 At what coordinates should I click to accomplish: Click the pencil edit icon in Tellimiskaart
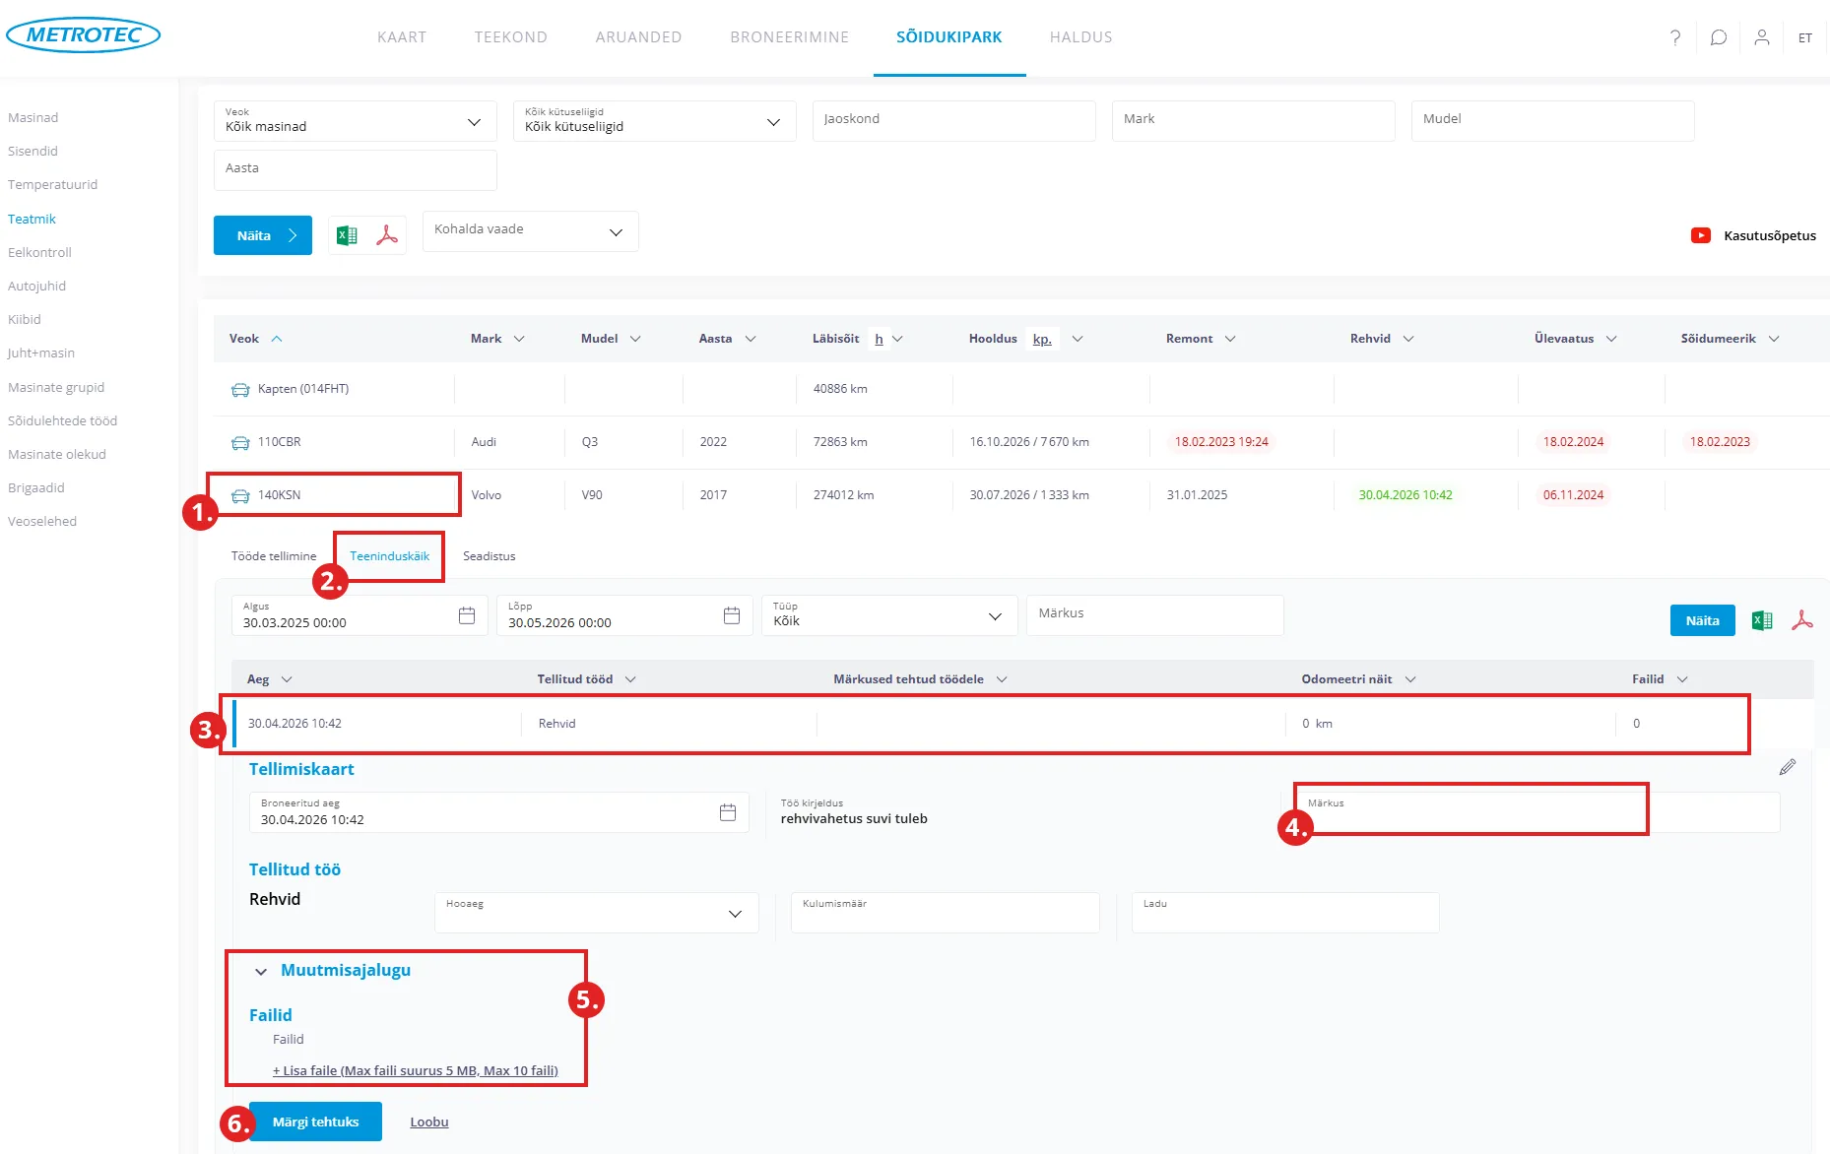click(x=1788, y=767)
